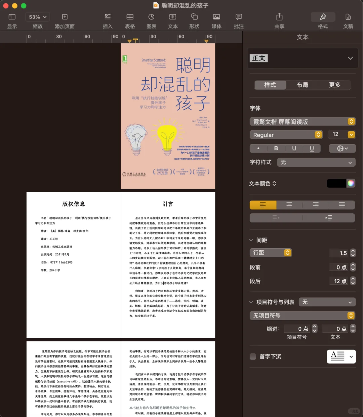Screen dimensions: 363x417
Task: Switch to the 样式 tab
Action: (270, 85)
